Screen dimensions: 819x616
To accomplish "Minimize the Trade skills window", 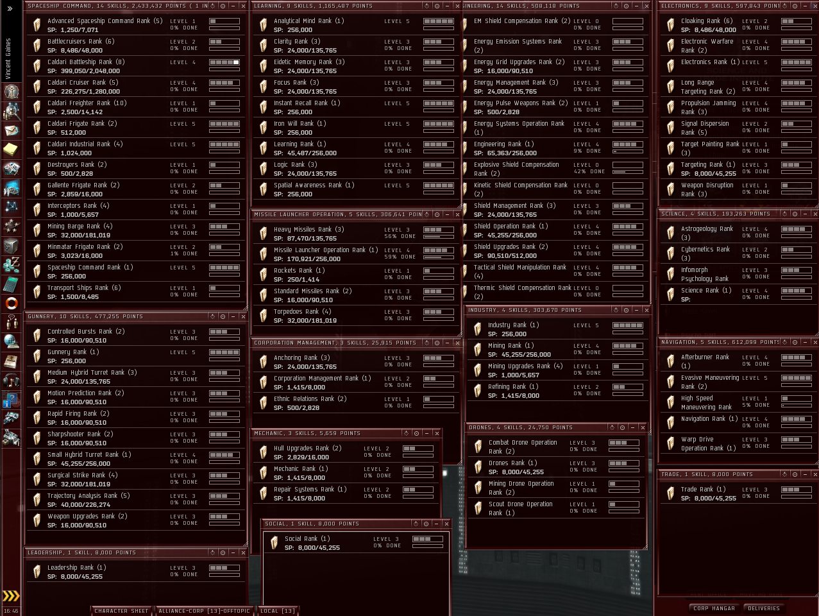I will tap(804, 474).
